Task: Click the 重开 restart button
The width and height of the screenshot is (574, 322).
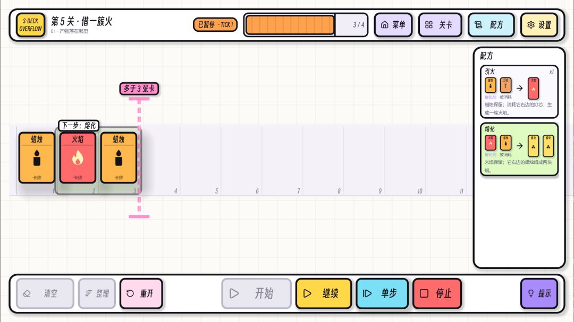Action: (141, 293)
